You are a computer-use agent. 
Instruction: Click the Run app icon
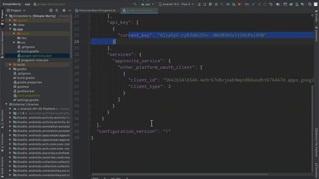pyautogui.click(x=199, y=4)
